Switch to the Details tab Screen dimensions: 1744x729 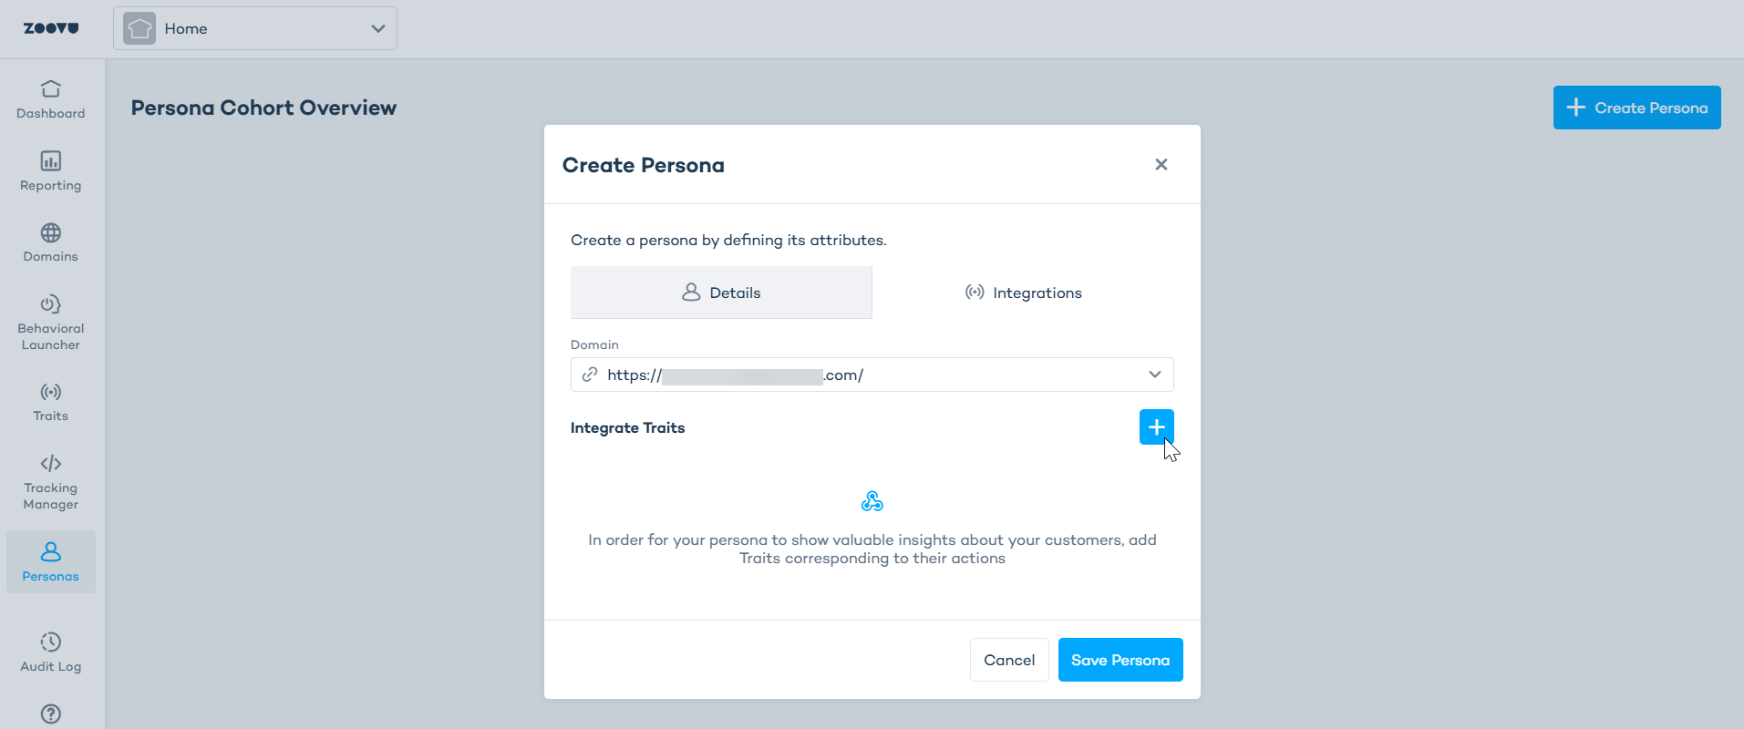click(x=721, y=293)
